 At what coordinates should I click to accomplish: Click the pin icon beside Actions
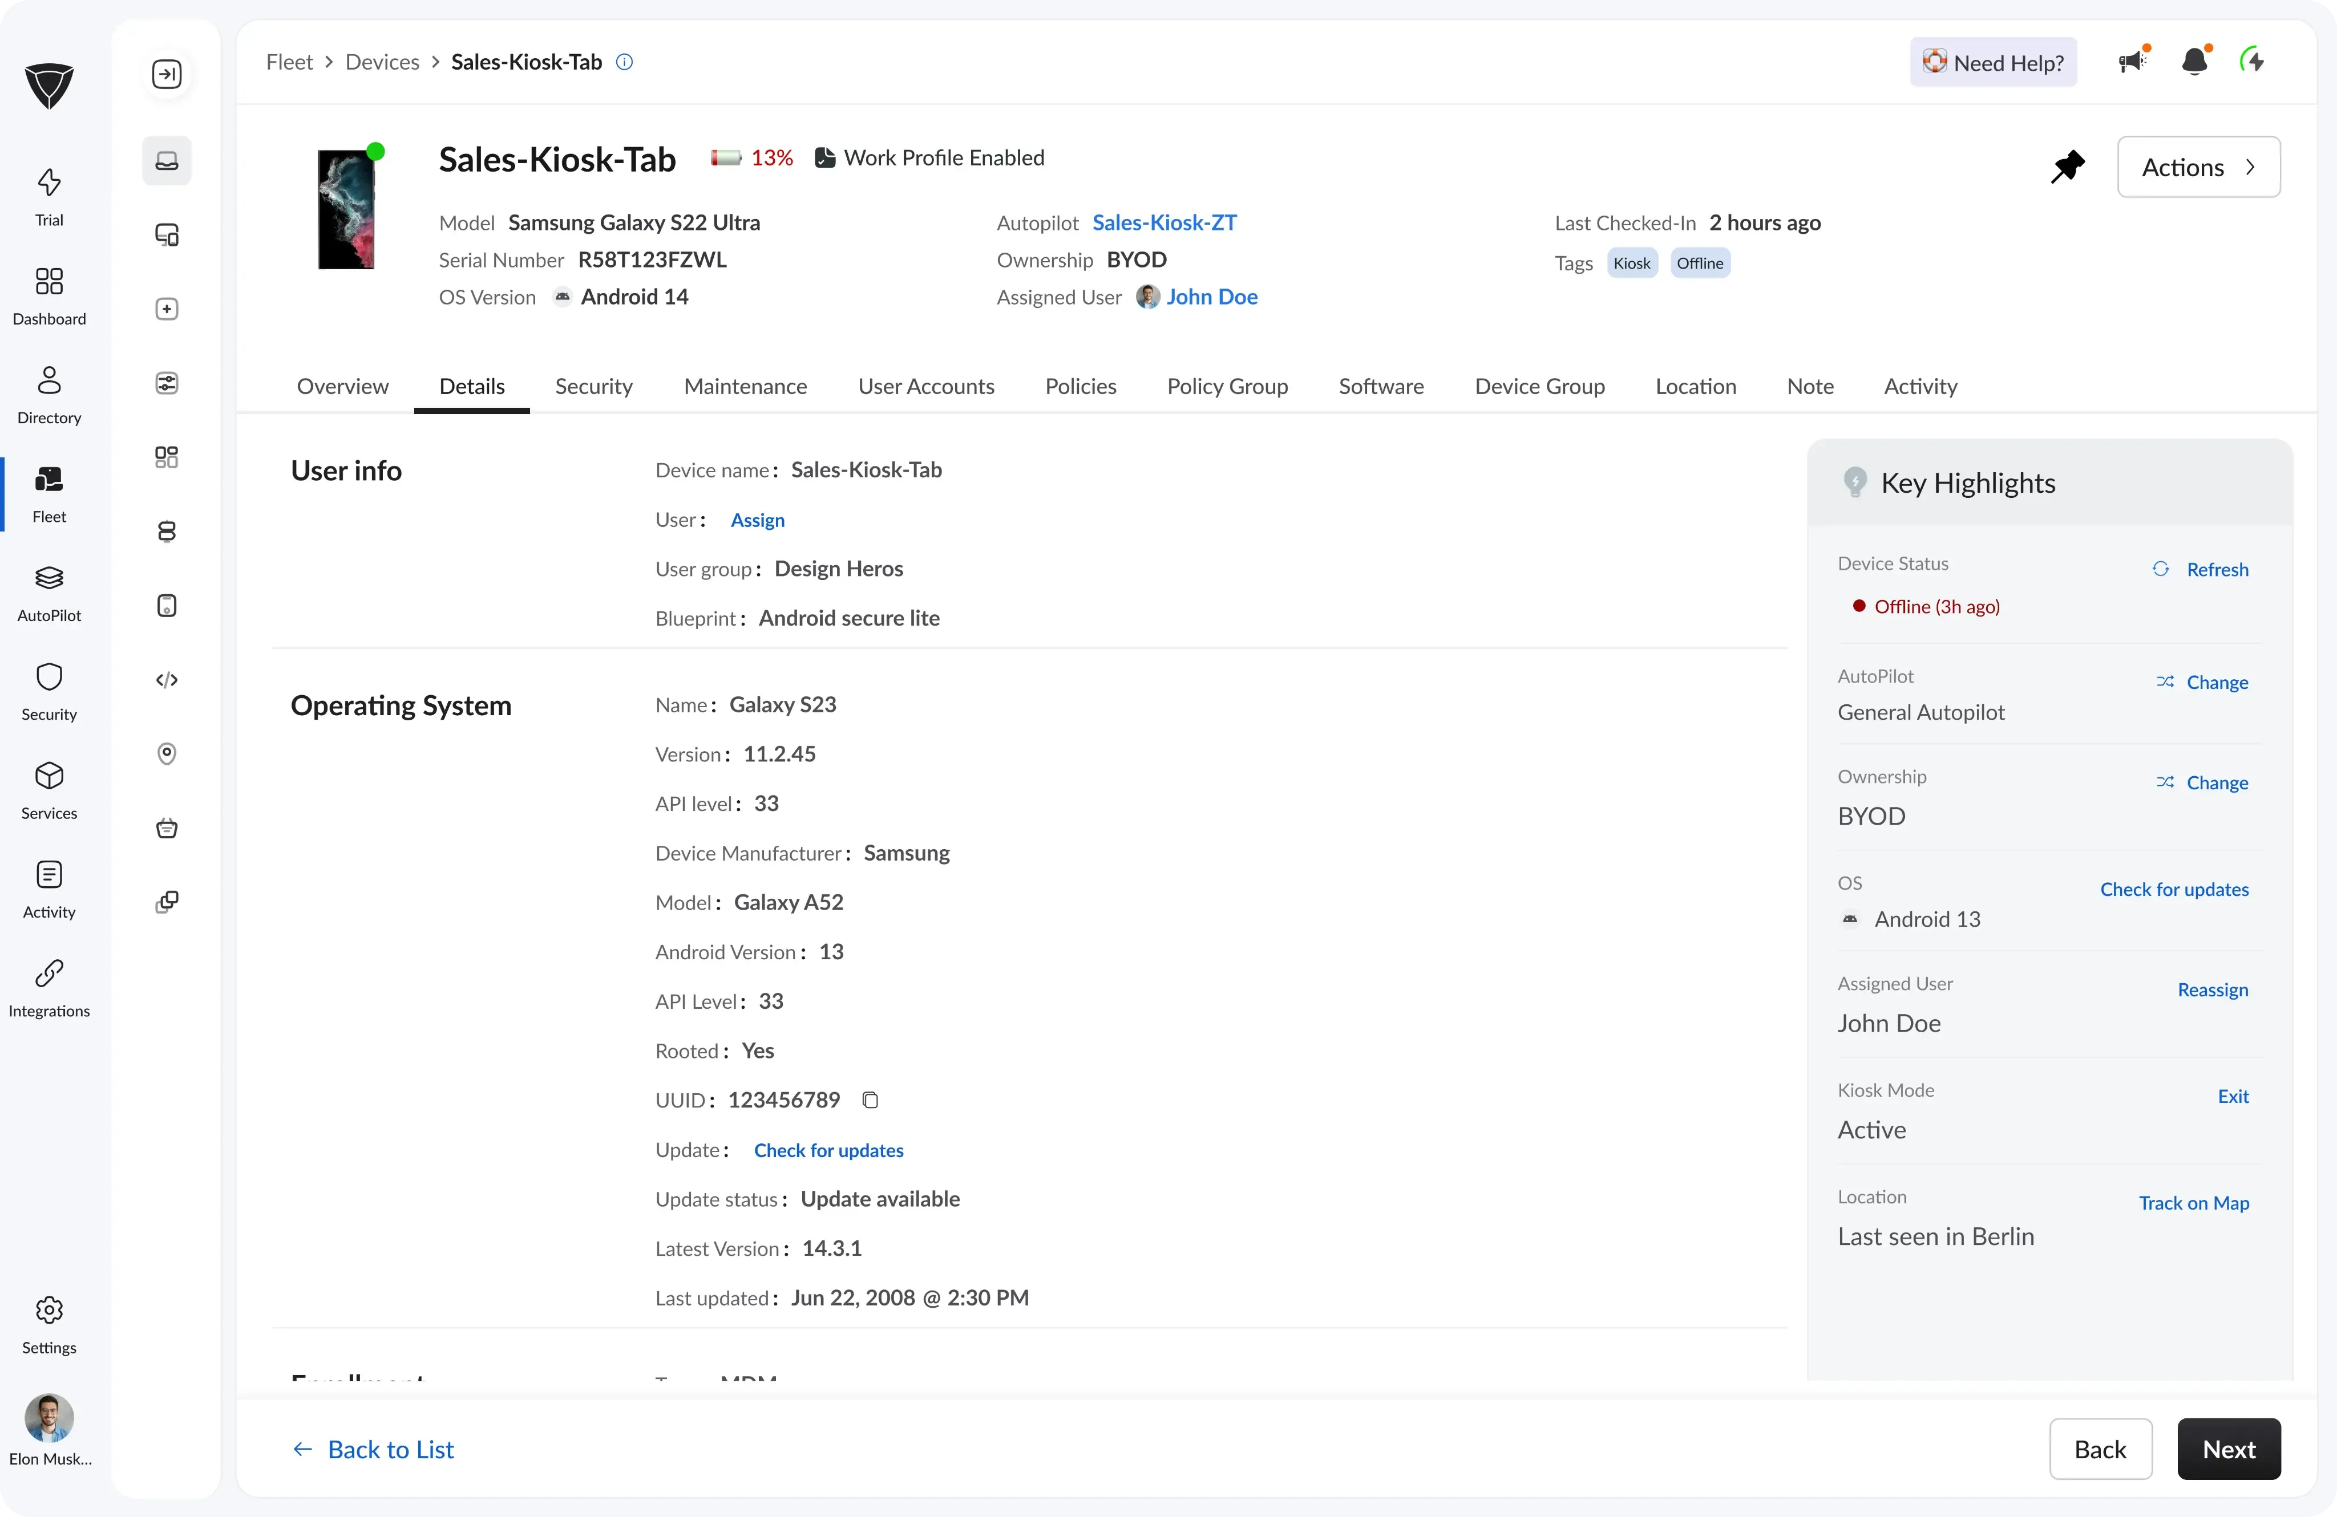point(2067,167)
